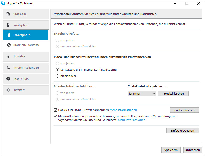Click the phone icon beside Anrufeinstellungen

[x=8, y=68]
